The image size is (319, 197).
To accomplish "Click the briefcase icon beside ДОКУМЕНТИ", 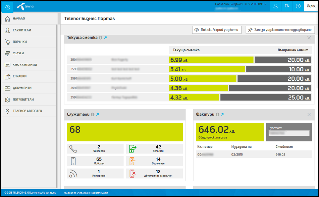I will coord(7,88).
